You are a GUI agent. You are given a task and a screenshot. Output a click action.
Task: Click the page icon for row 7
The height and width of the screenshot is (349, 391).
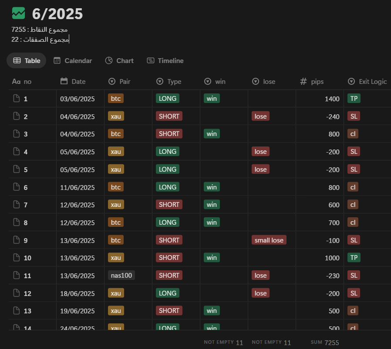(17, 205)
